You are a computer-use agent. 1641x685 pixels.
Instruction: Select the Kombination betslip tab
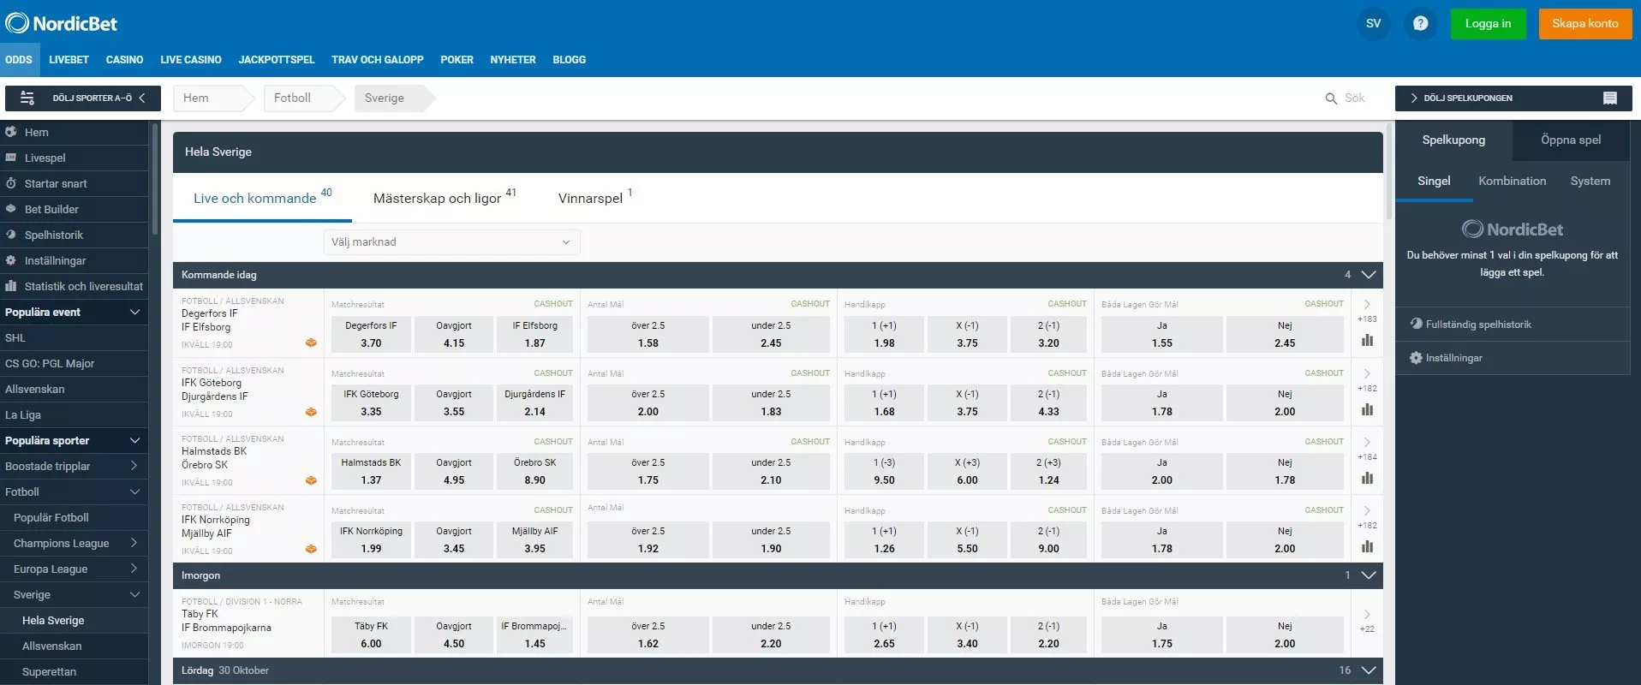pyautogui.click(x=1512, y=182)
